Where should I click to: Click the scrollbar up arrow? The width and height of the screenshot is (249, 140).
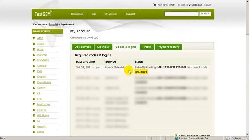[247, 1]
